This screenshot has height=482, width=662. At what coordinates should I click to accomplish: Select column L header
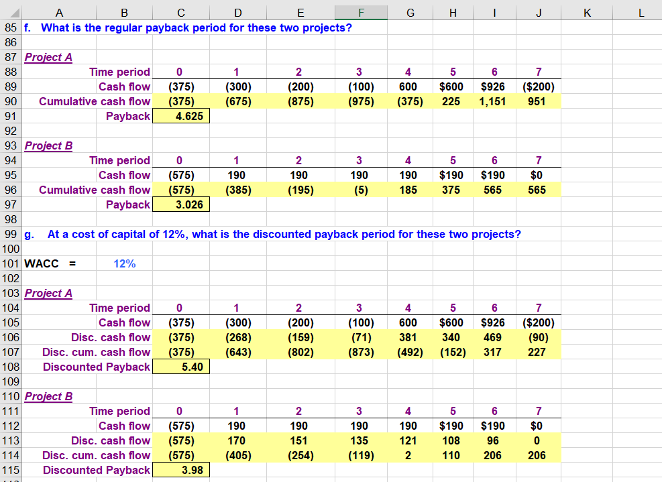[x=641, y=13]
